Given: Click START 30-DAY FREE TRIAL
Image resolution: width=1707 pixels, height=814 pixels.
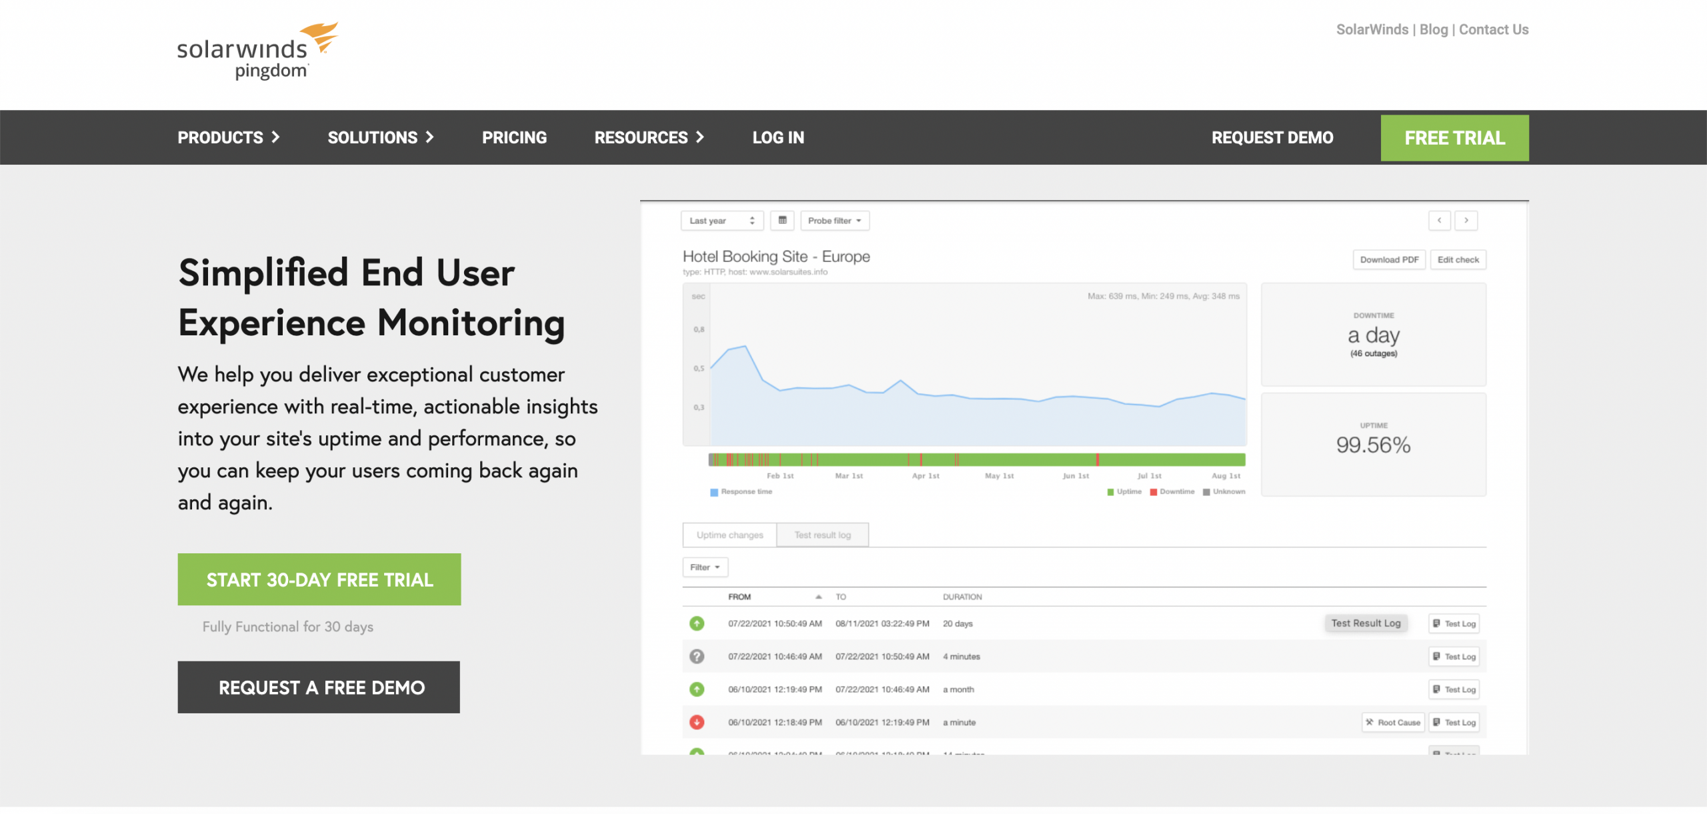Looking at the screenshot, I should [x=319, y=579].
